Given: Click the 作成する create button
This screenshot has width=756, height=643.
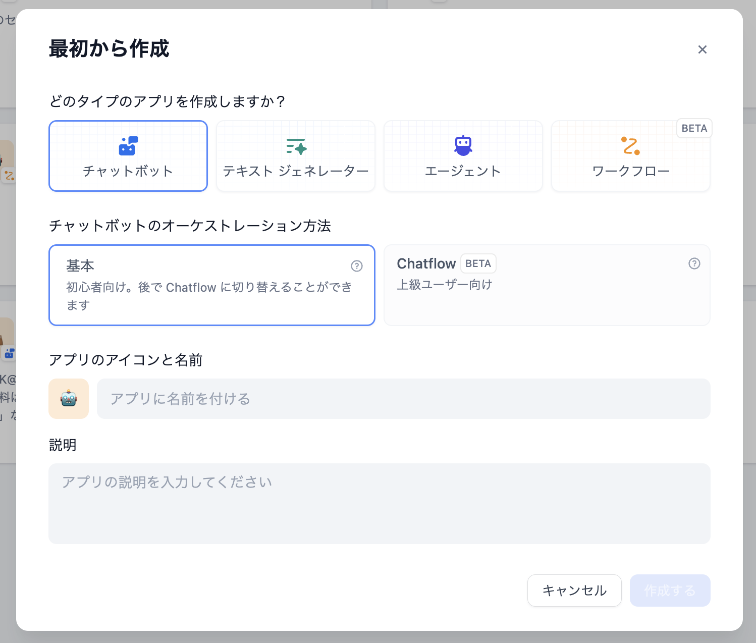Looking at the screenshot, I should tap(670, 591).
